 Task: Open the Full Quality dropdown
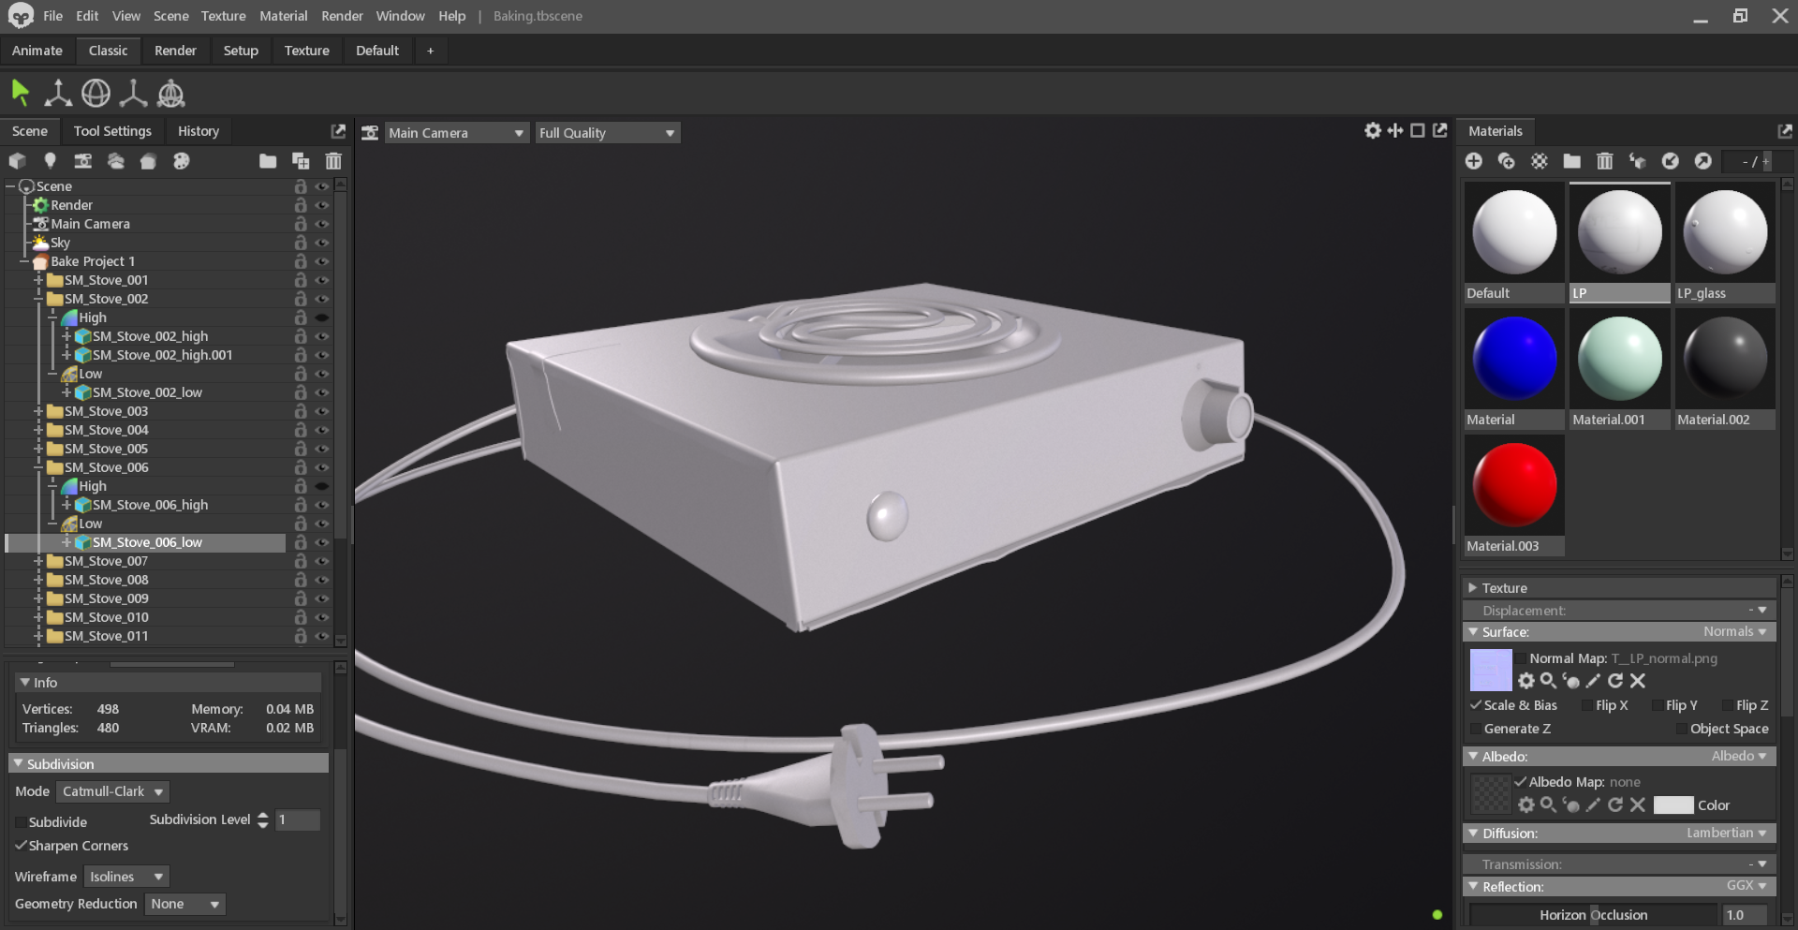click(607, 133)
